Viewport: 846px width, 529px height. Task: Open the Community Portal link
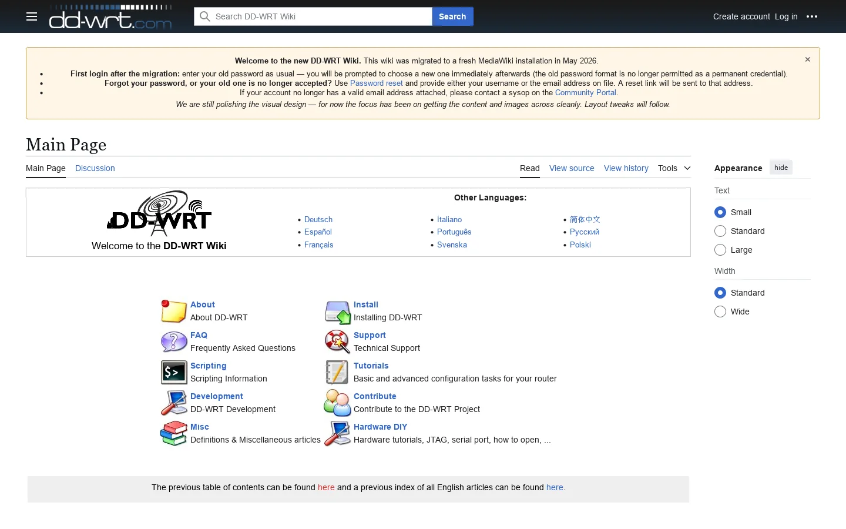(586, 93)
